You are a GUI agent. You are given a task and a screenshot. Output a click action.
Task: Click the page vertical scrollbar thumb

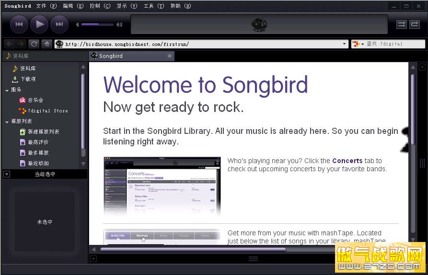coord(413,109)
